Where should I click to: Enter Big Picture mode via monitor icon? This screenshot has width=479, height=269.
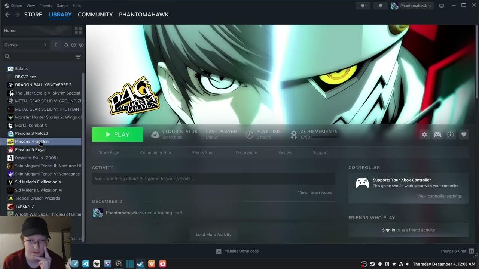441,6
